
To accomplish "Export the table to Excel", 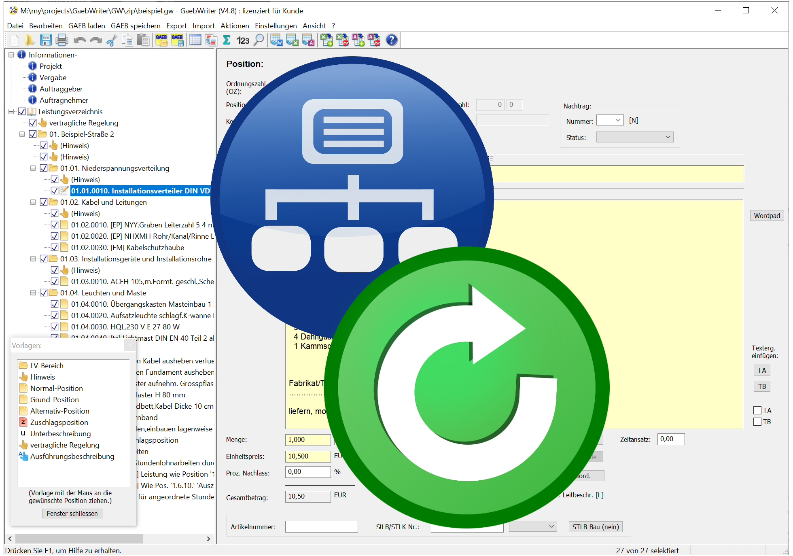I will point(293,40).
